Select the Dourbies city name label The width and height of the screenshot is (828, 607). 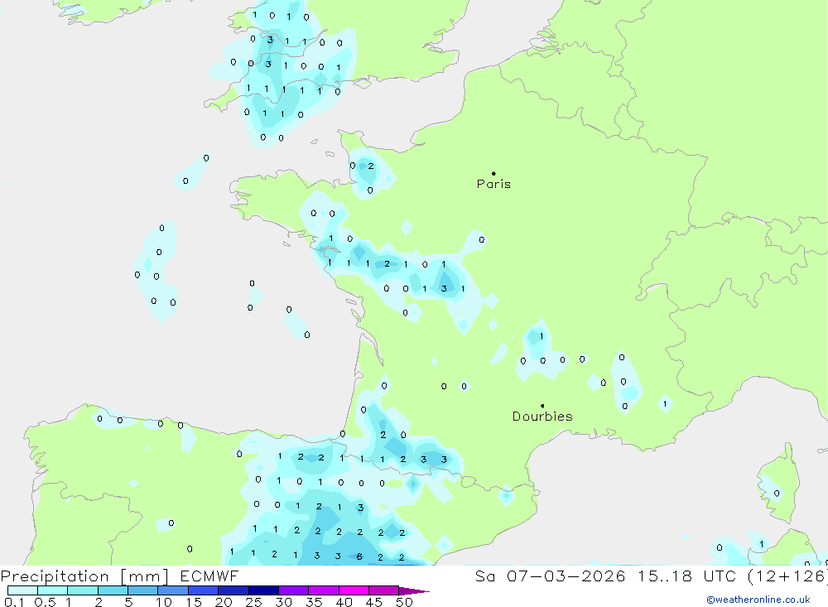click(542, 417)
